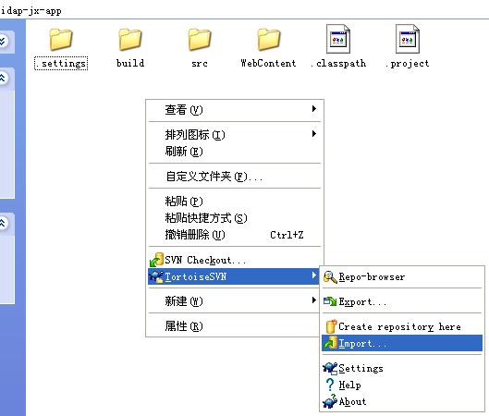Screen dimensions: 489x416
Task: Expand the arrow next to 新建(W)
Action: coord(314,300)
